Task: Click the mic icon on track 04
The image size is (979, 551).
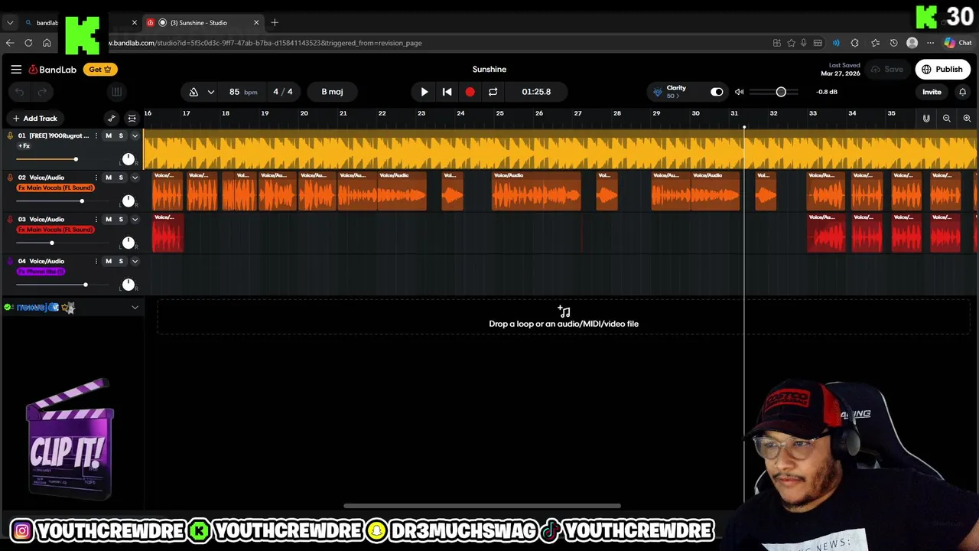Action: pos(10,262)
